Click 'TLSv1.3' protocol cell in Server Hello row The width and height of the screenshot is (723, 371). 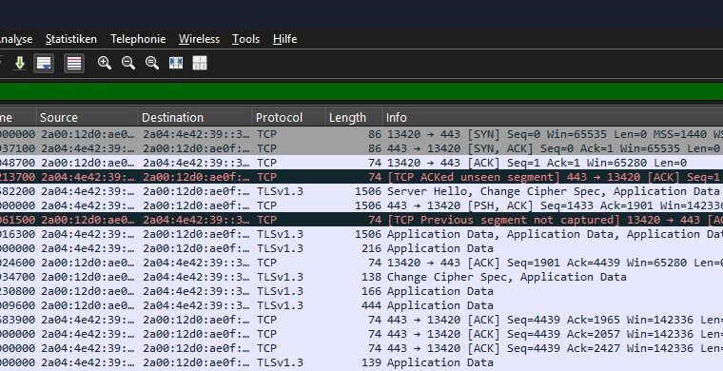[x=280, y=191]
